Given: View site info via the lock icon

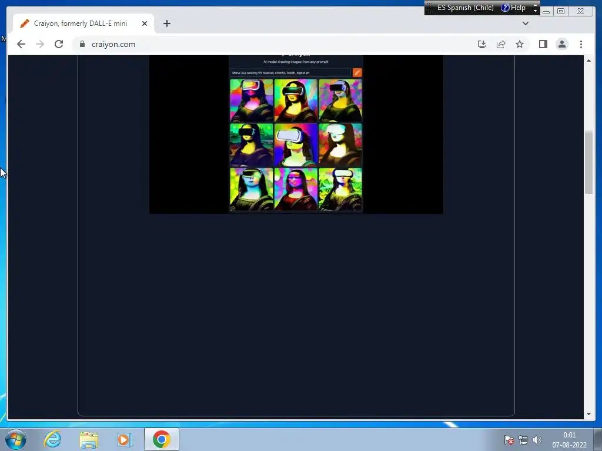Looking at the screenshot, I should coord(82,44).
